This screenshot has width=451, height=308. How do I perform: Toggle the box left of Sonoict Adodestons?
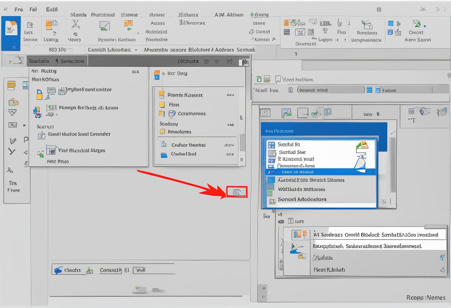click(x=271, y=200)
